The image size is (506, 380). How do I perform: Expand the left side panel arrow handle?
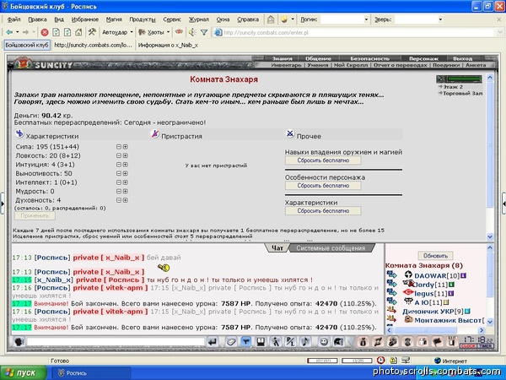tap(2, 204)
